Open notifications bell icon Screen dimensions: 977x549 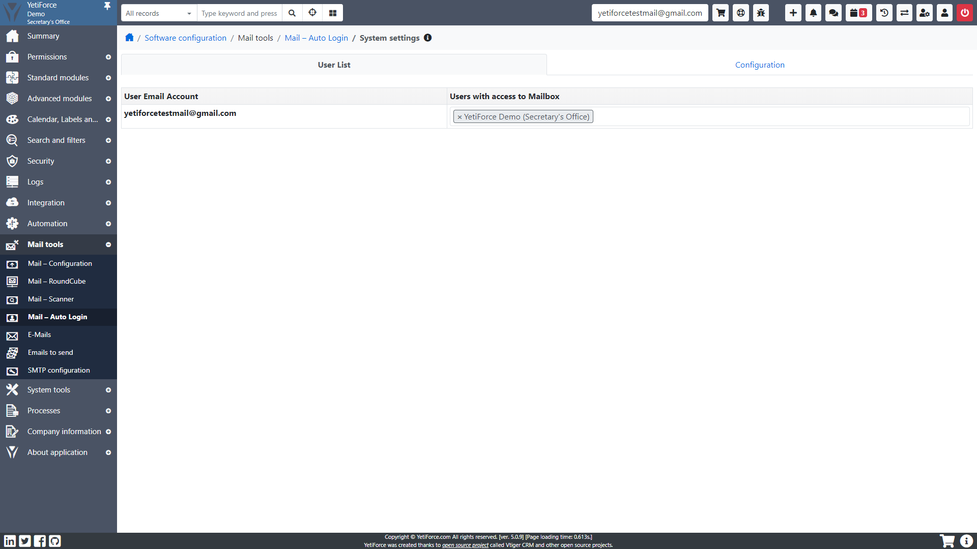tap(813, 13)
